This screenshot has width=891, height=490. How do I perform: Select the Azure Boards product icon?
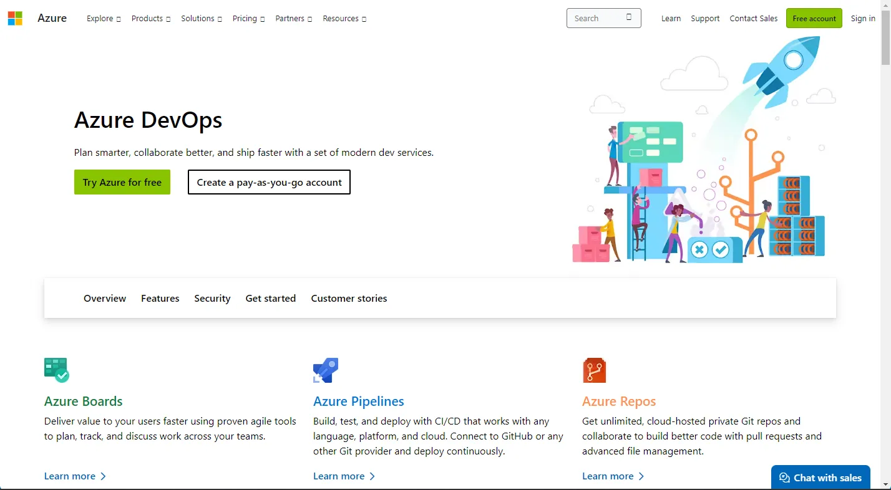tap(56, 369)
